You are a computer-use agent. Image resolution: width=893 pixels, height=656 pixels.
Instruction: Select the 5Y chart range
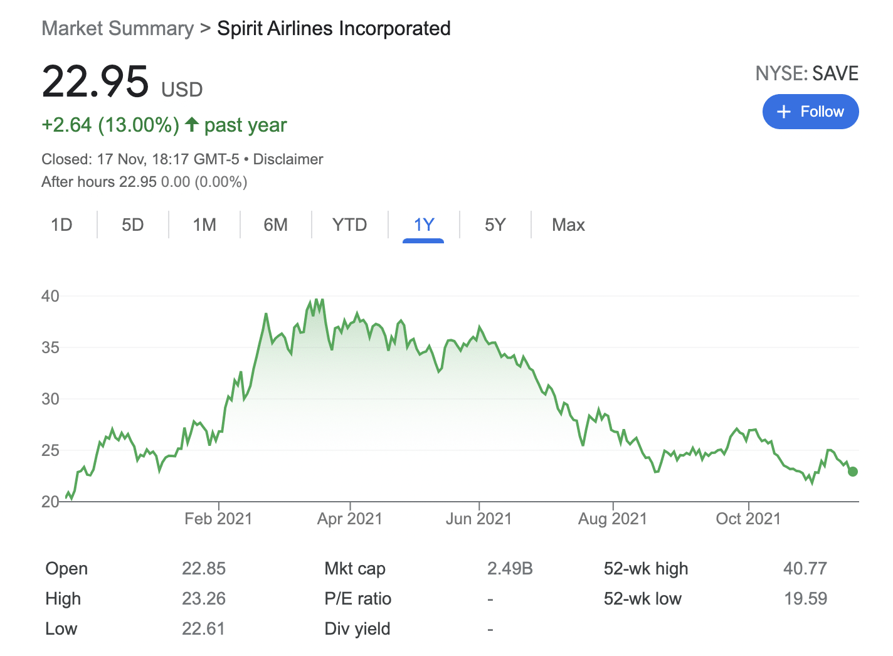pos(495,225)
